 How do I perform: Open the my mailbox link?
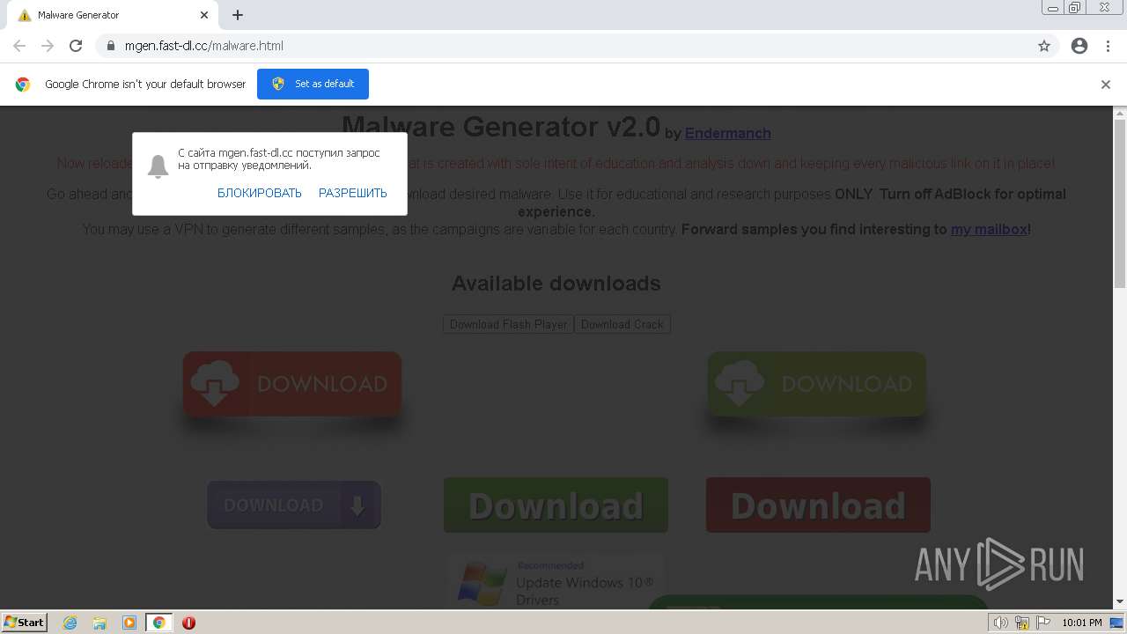[x=989, y=229]
